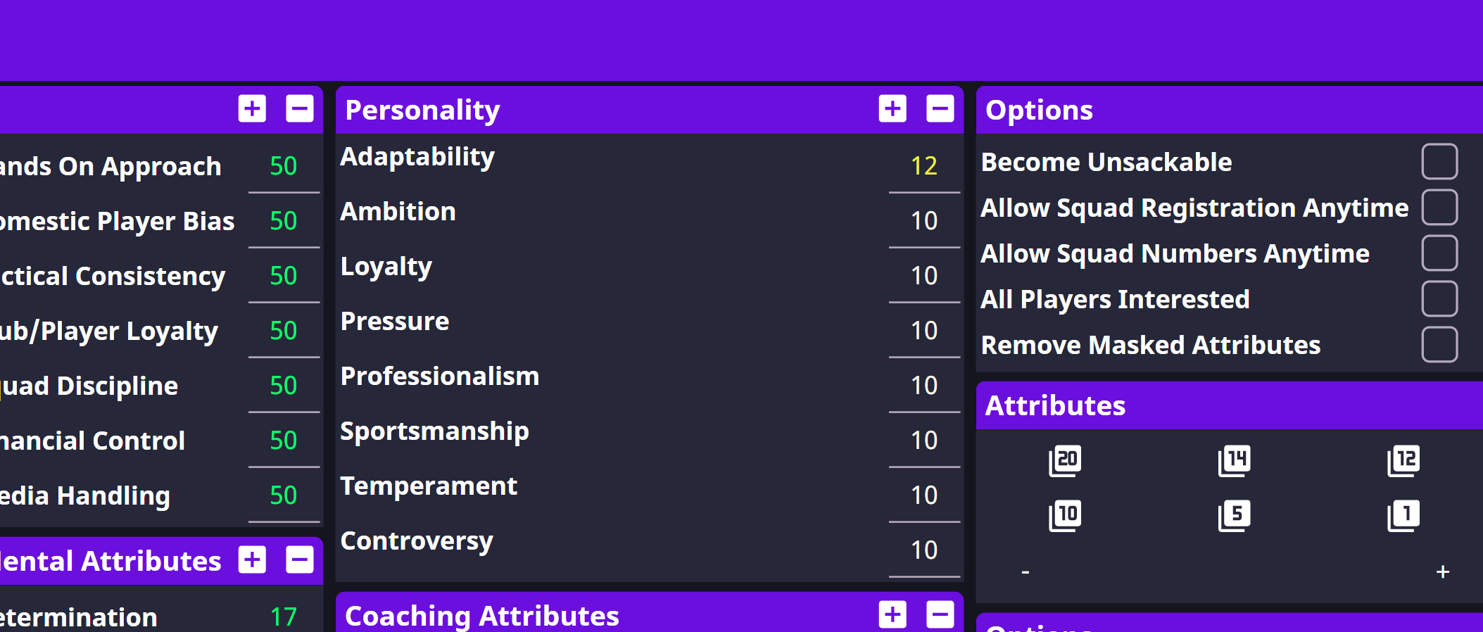The height and width of the screenshot is (632, 1483).
Task: Apply the 12 attribute preset icon
Action: click(x=1403, y=461)
